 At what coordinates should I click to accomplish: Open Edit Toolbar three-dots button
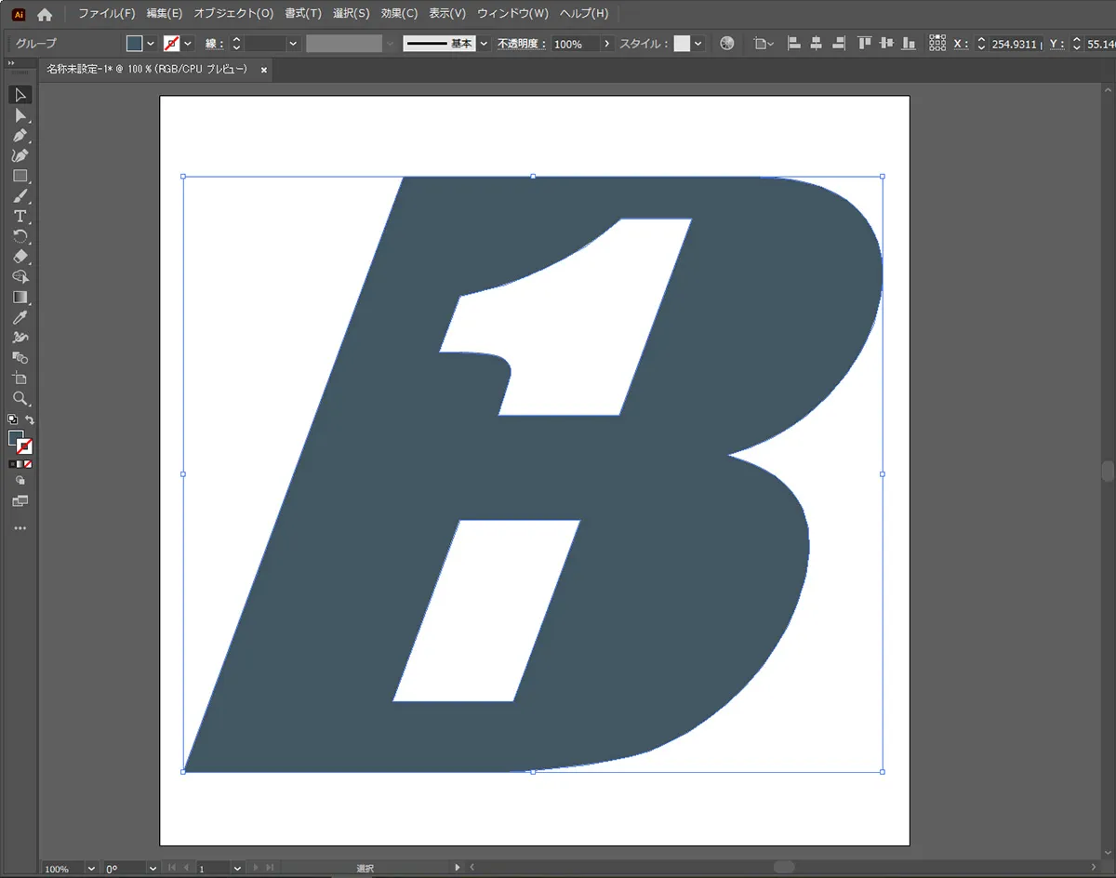tap(20, 528)
